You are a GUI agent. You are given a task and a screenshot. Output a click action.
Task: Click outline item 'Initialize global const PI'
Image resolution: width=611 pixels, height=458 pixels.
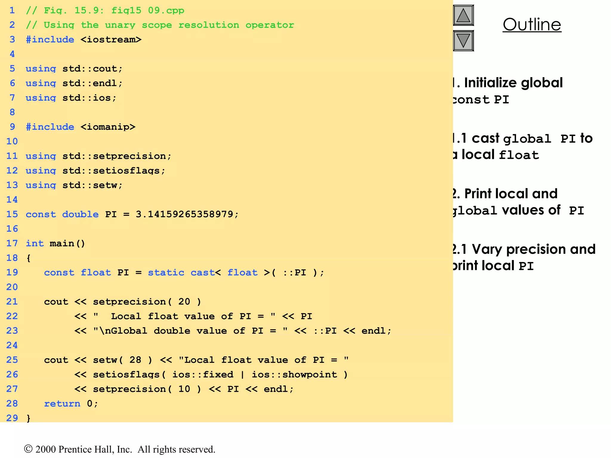[x=507, y=91]
